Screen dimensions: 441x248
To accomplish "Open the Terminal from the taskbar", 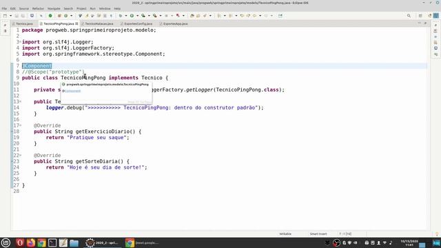I will coord(52,242).
